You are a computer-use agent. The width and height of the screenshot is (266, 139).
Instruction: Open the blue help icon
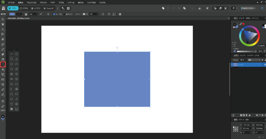click(262, 8)
